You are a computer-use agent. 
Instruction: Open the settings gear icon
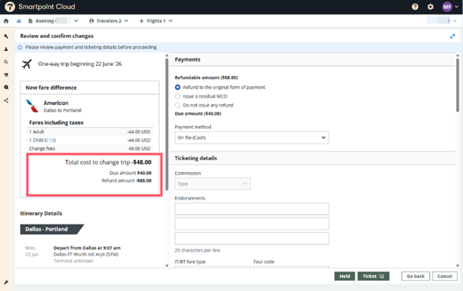coord(431,7)
